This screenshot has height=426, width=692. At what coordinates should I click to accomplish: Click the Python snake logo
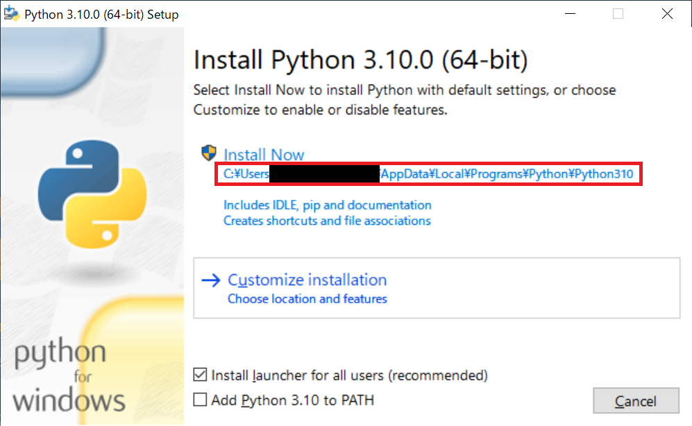(x=92, y=194)
